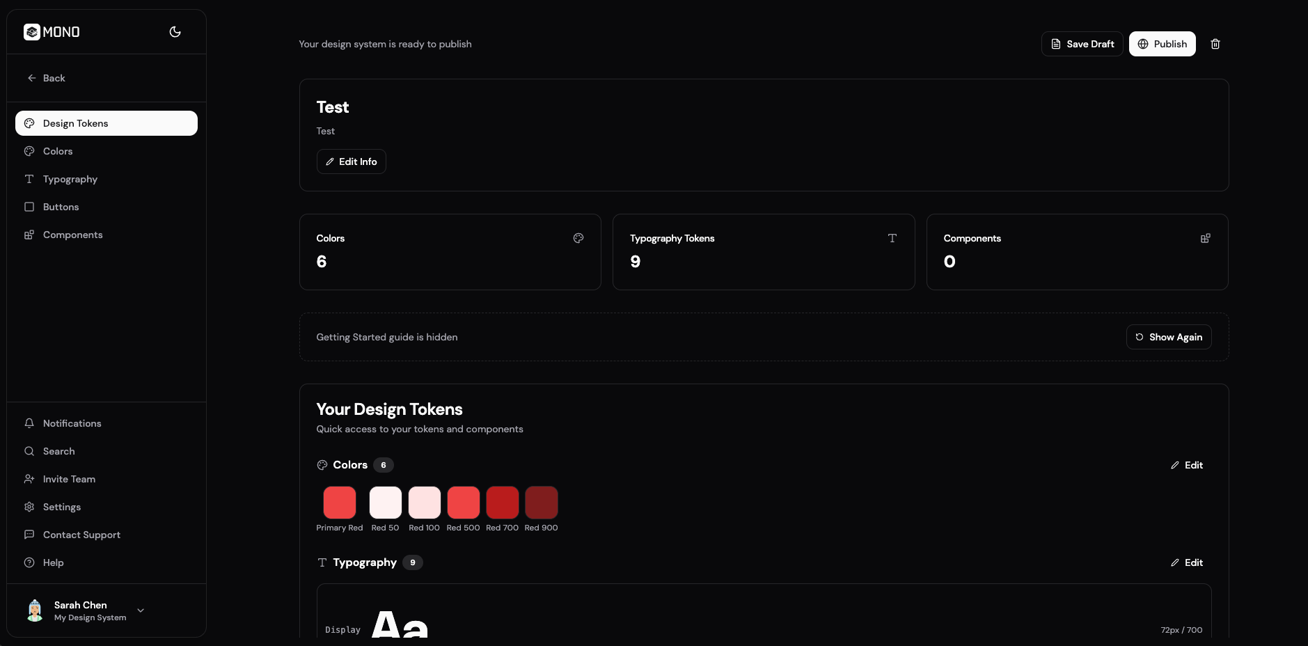
Task: Click the Typography Tokens T icon
Action: (x=892, y=238)
